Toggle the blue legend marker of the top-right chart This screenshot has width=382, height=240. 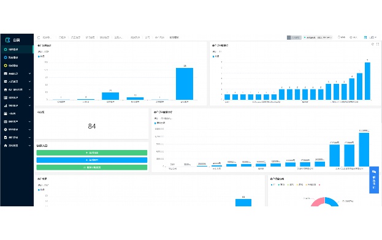pos(213,56)
